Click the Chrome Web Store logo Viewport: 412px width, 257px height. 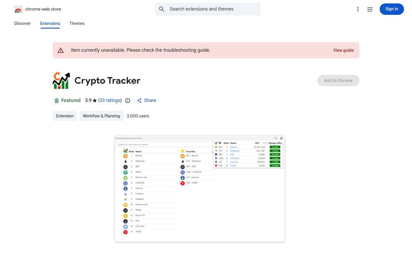18,9
